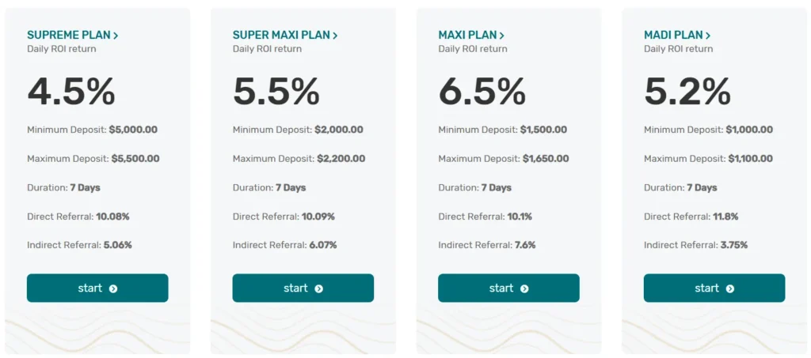Click chevron next to MAXI PLAN title
The width and height of the screenshot is (811, 358).
[x=502, y=36]
